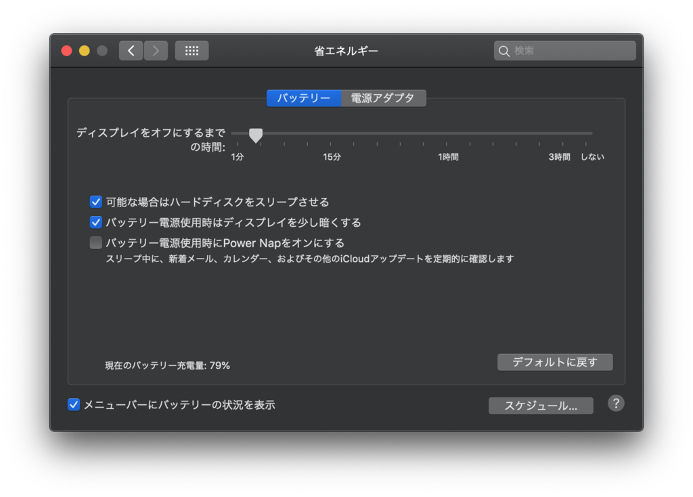Screen dimensions: 693x497
Task: Click the display-off time slider handle
Action: [256, 135]
